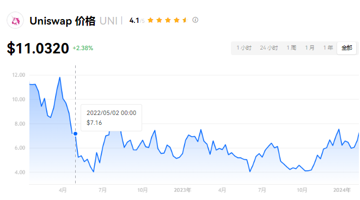The image size is (360, 200).
Task: Click the Uniswap 价格 title
Action: (63, 21)
